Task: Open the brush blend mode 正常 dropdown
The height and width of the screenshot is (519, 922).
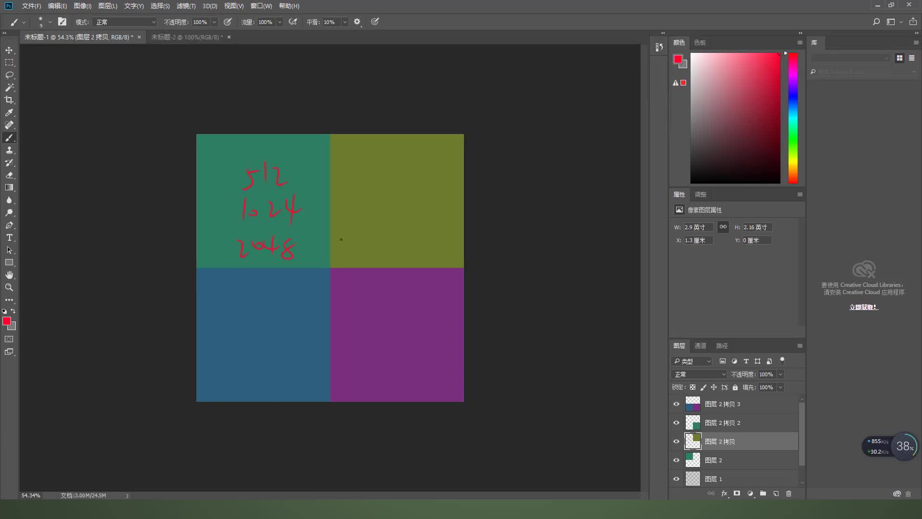Action: coord(125,22)
